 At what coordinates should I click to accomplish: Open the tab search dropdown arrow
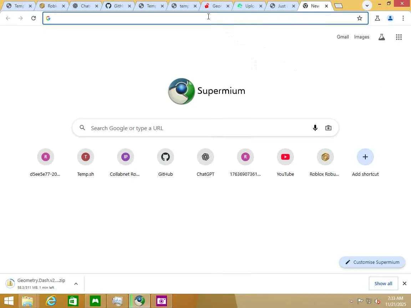(x=367, y=5)
